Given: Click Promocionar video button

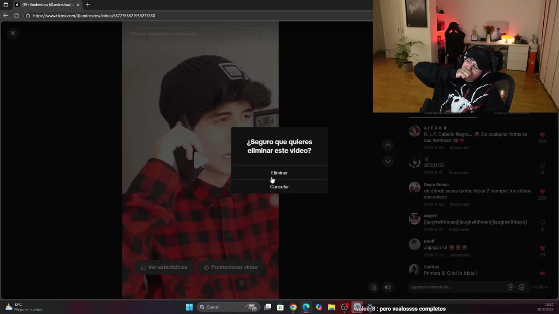Looking at the screenshot, I should [231, 267].
